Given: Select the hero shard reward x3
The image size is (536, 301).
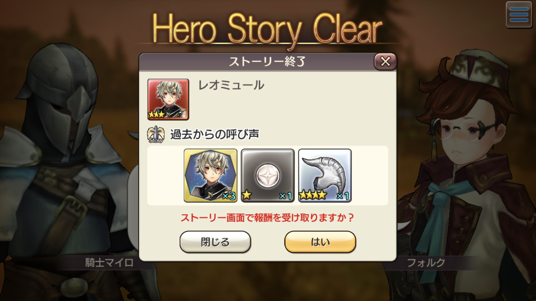Looking at the screenshot, I should point(211,175).
